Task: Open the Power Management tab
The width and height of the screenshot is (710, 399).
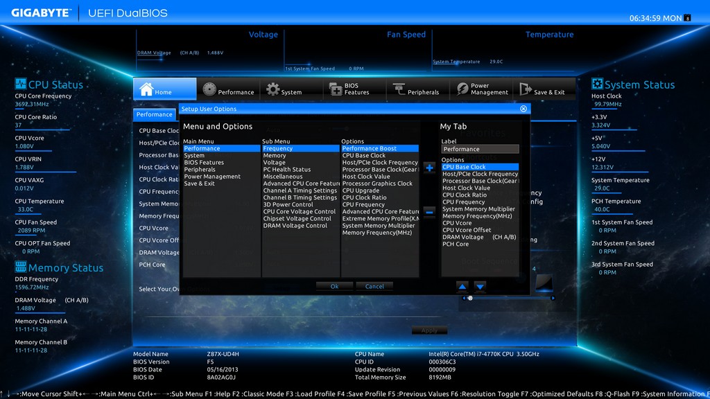Action: pyautogui.click(x=481, y=89)
